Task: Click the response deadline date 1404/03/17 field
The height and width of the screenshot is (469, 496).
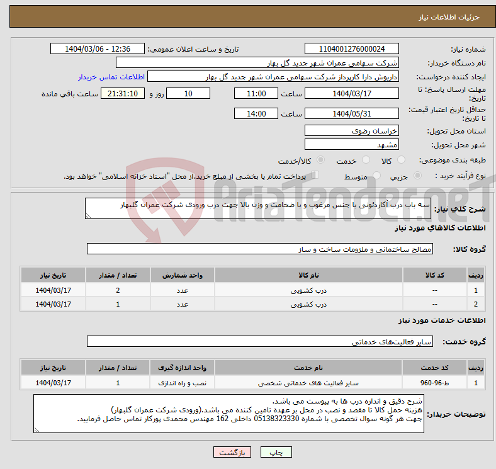Action: pos(351,93)
